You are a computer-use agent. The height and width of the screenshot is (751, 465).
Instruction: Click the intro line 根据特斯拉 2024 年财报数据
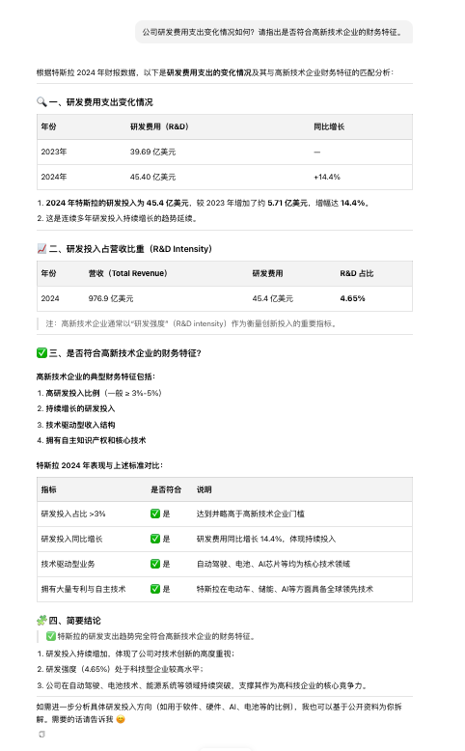click(215, 72)
